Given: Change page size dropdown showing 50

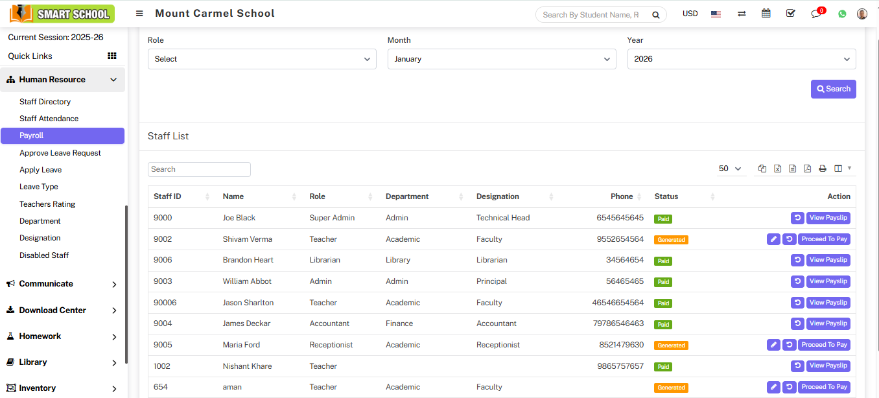Looking at the screenshot, I should [730, 169].
